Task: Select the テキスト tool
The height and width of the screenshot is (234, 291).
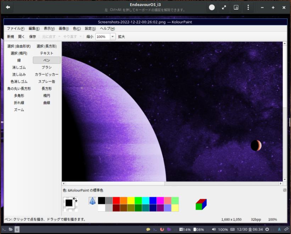Action: [46, 53]
